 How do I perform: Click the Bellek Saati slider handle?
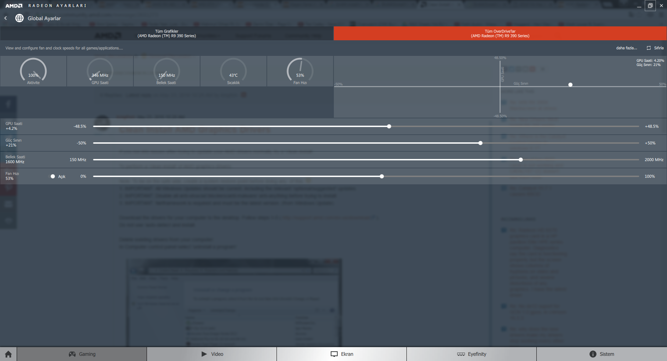click(x=521, y=160)
